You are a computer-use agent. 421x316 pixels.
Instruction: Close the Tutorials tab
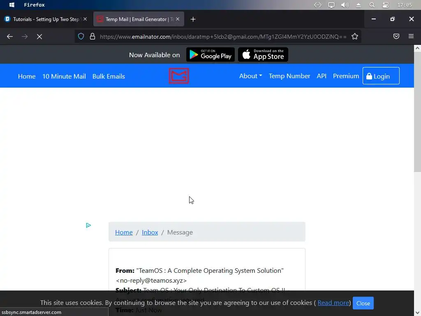coord(85,19)
